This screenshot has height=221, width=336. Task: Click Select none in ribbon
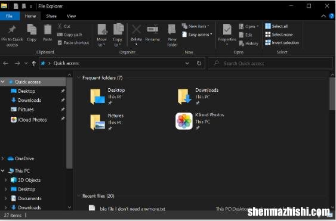[x=279, y=35]
